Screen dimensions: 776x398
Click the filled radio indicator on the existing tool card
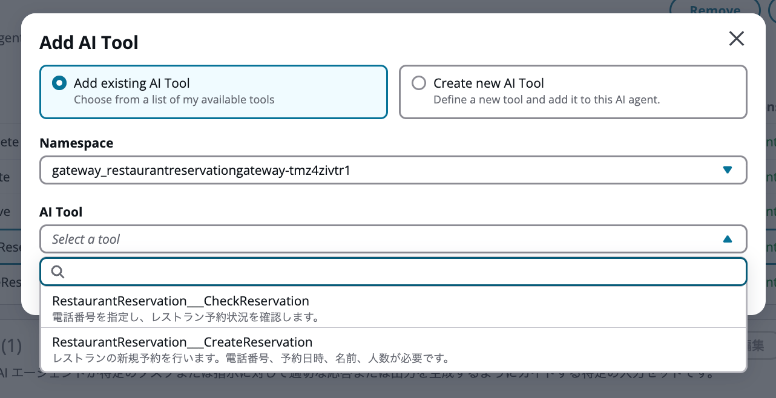59,83
